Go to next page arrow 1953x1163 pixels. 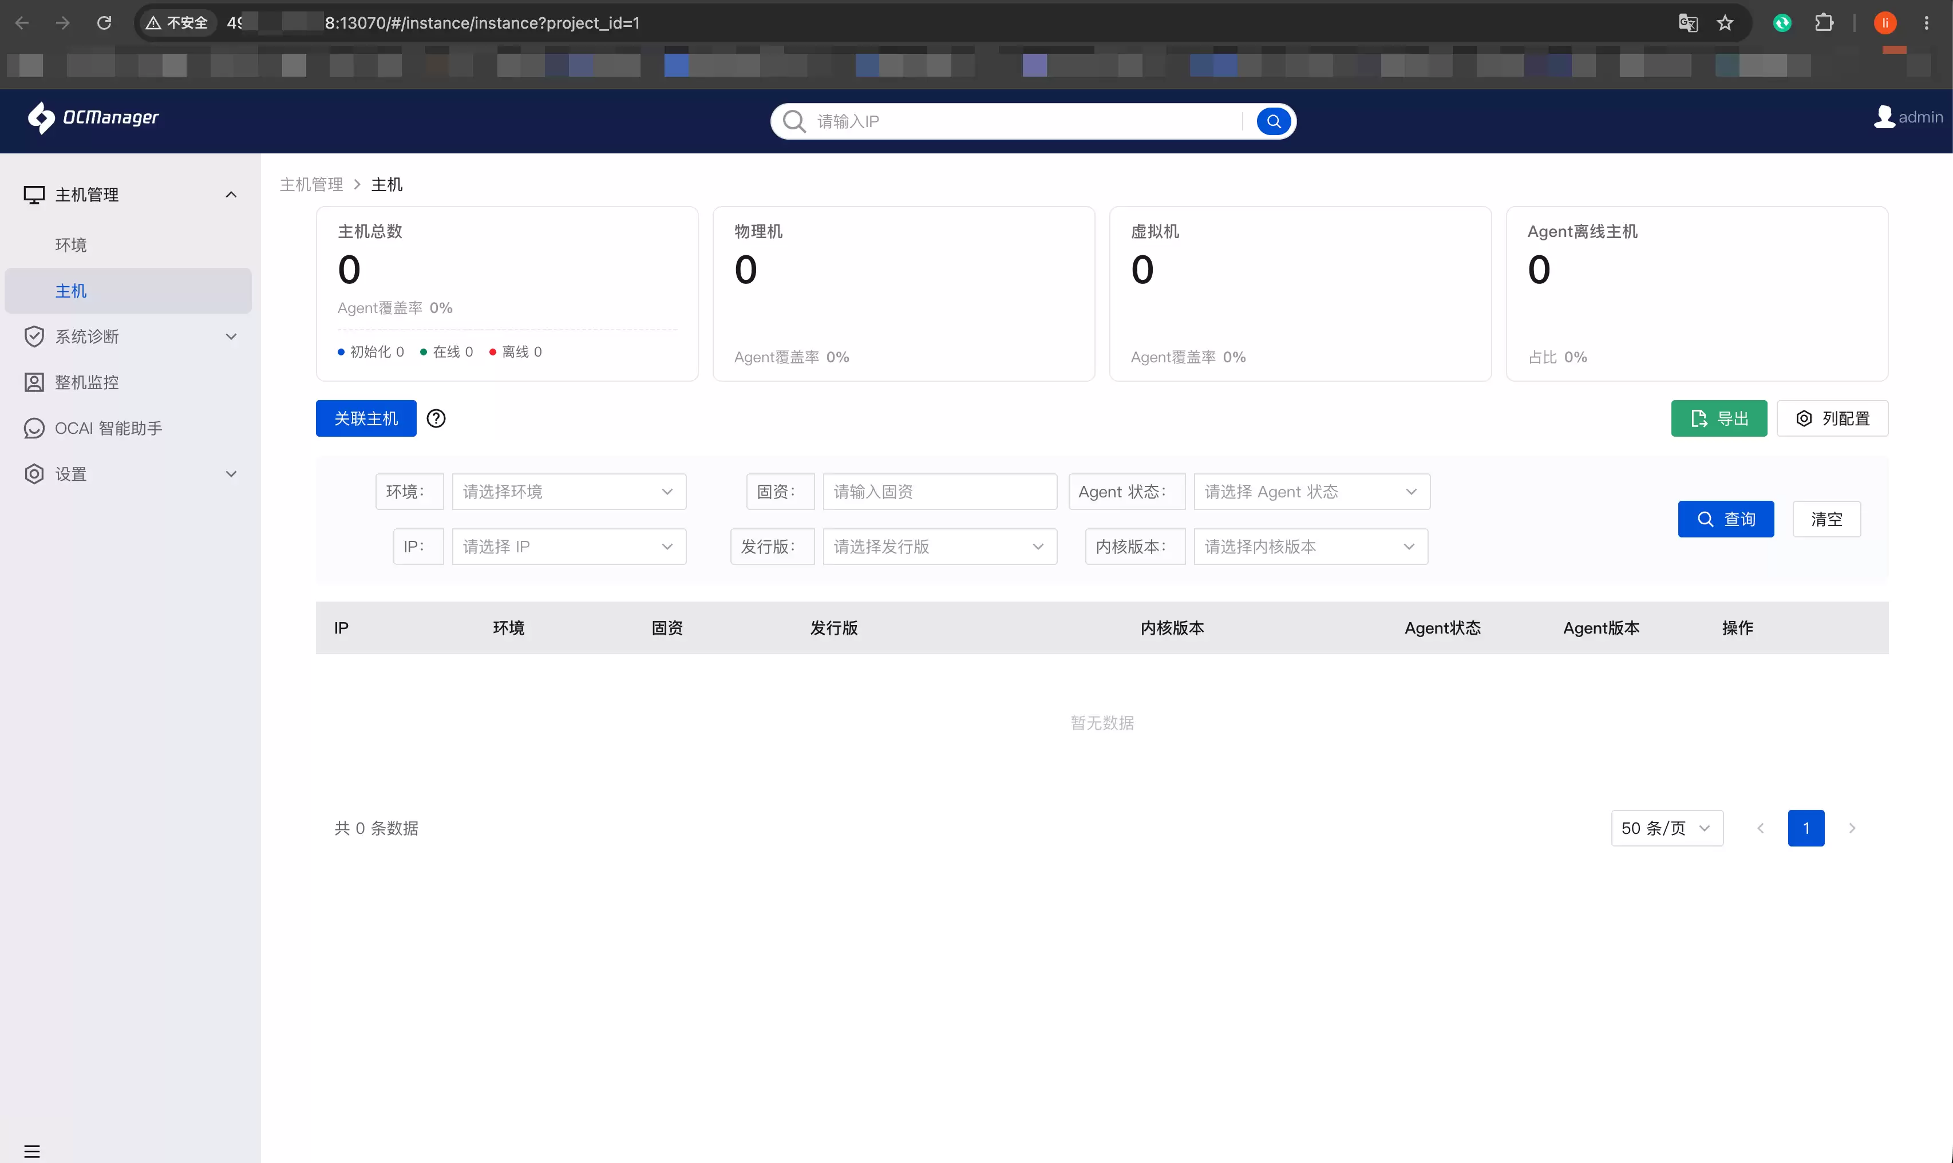tap(1852, 828)
